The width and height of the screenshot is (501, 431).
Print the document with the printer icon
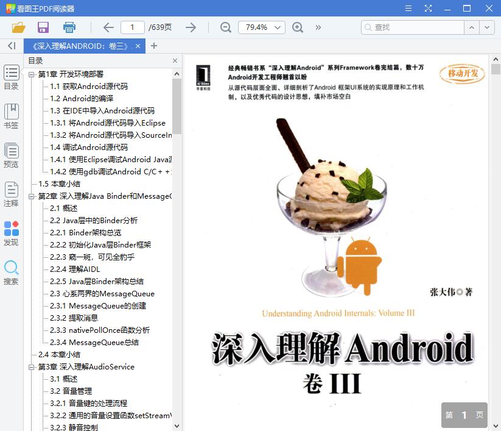69,27
